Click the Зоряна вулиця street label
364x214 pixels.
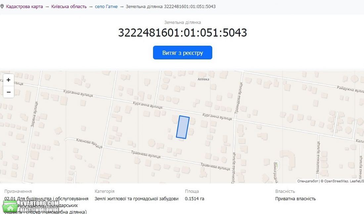(x=34, y=114)
